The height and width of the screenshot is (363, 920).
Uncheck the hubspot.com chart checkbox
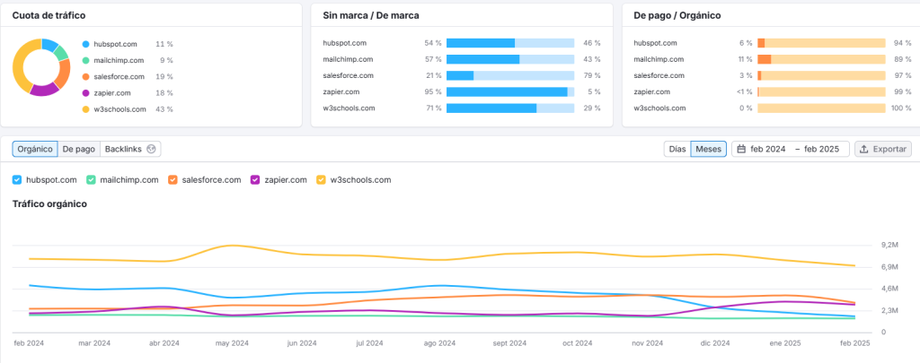17,179
